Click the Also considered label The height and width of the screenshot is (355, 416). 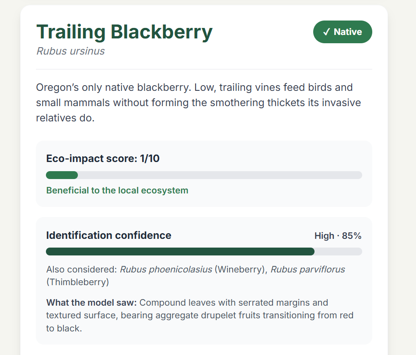(x=82, y=269)
